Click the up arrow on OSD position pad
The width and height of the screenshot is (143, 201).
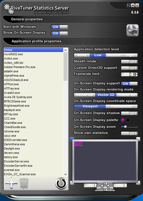pyautogui.click(x=105, y=184)
